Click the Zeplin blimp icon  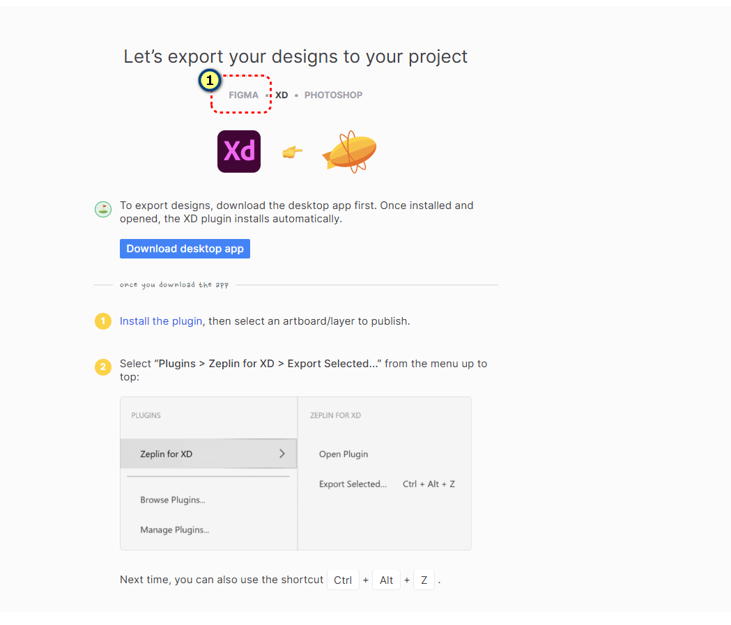tap(349, 151)
